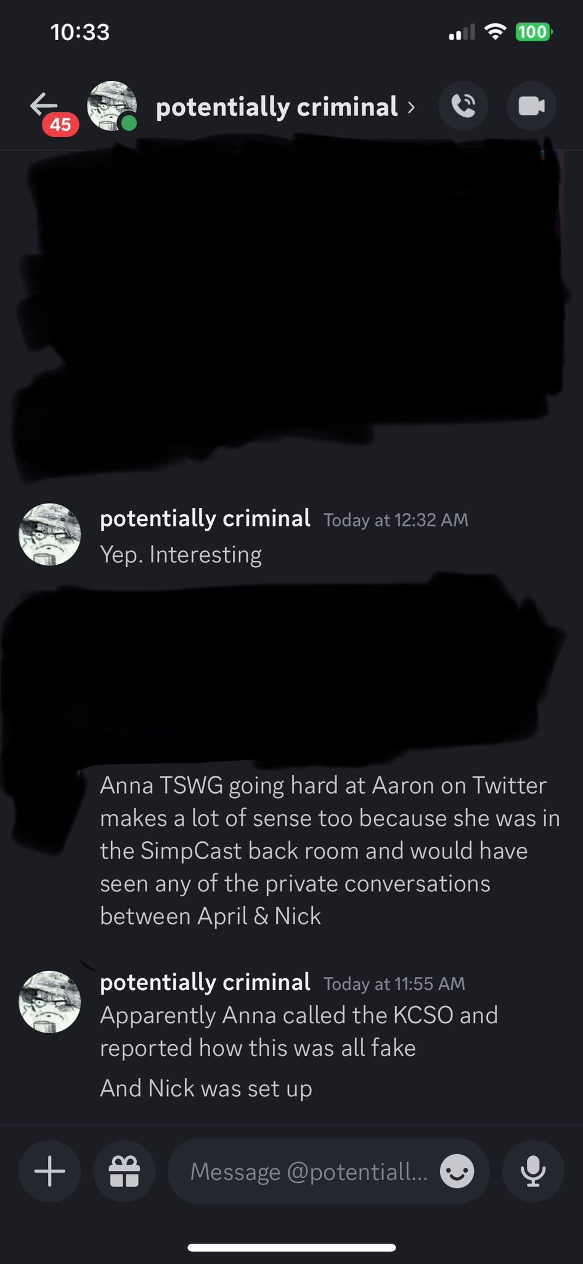
Task: Tap the header profile avatar
Action: coord(112,106)
